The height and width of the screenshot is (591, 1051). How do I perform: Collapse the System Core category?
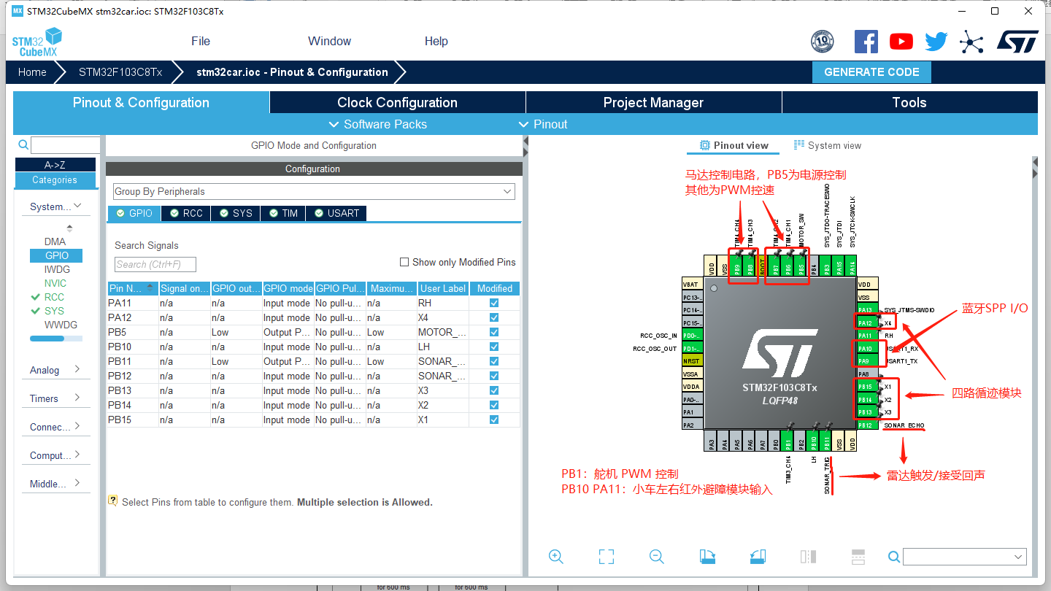click(x=55, y=206)
